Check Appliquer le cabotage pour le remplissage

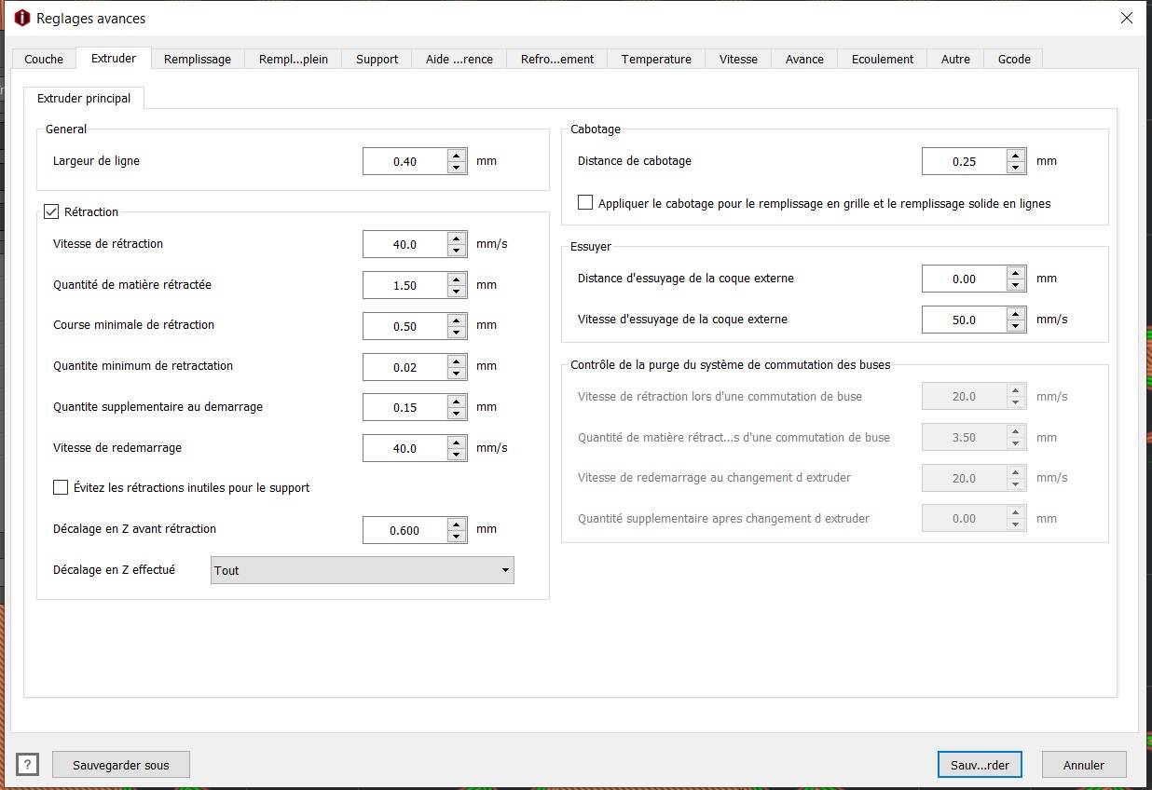pyautogui.click(x=585, y=202)
